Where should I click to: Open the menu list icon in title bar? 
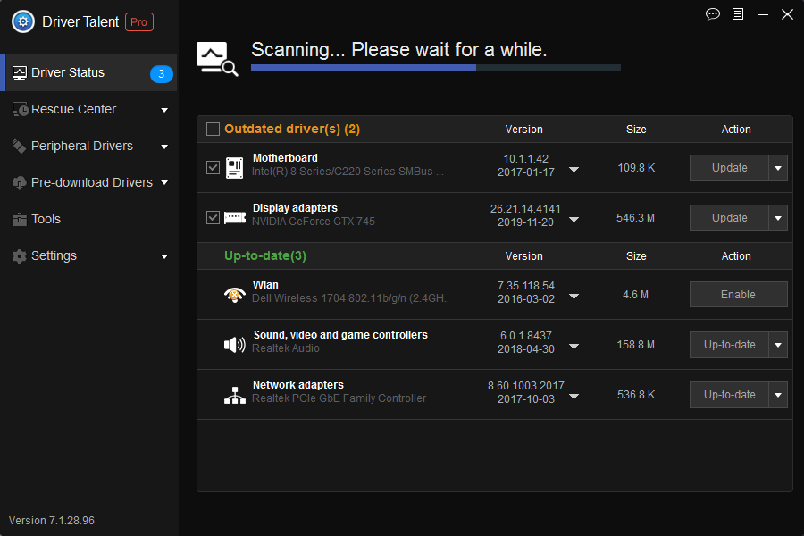coord(738,14)
